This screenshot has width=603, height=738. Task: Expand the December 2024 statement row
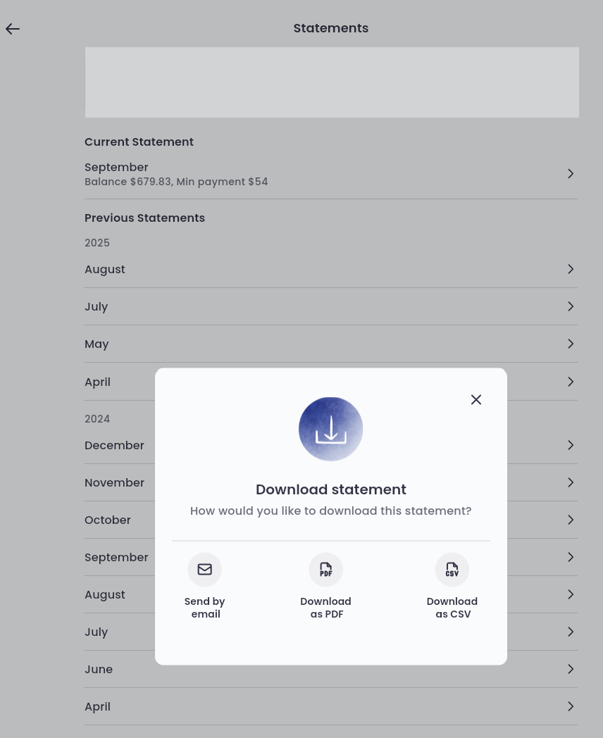330,445
